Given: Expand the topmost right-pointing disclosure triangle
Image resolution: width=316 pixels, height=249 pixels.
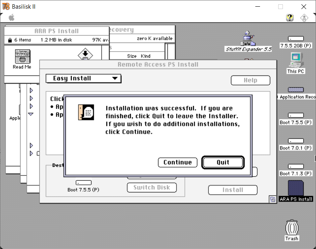Looking at the screenshot, I should (31, 90).
